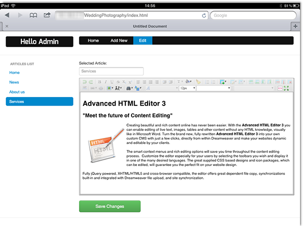Justify text in the editor
Image resolution: width=303 pixels, height=226 pixels.
pos(150,82)
